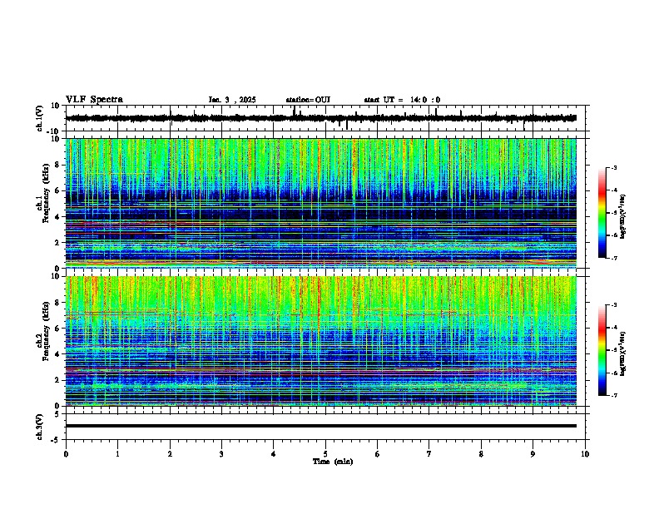
Task: Click the '0' tick on the Time axis
Action: click(66, 454)
